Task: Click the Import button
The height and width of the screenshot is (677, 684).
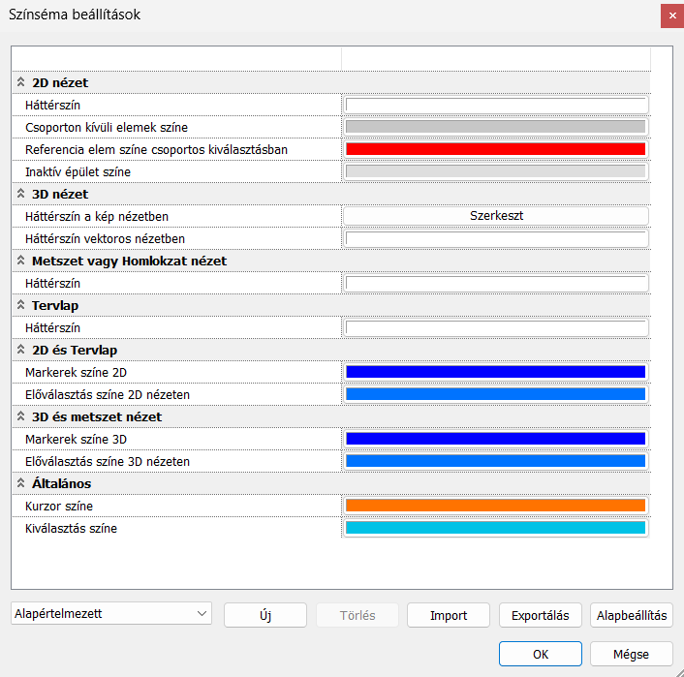Action: click(448, 615)
